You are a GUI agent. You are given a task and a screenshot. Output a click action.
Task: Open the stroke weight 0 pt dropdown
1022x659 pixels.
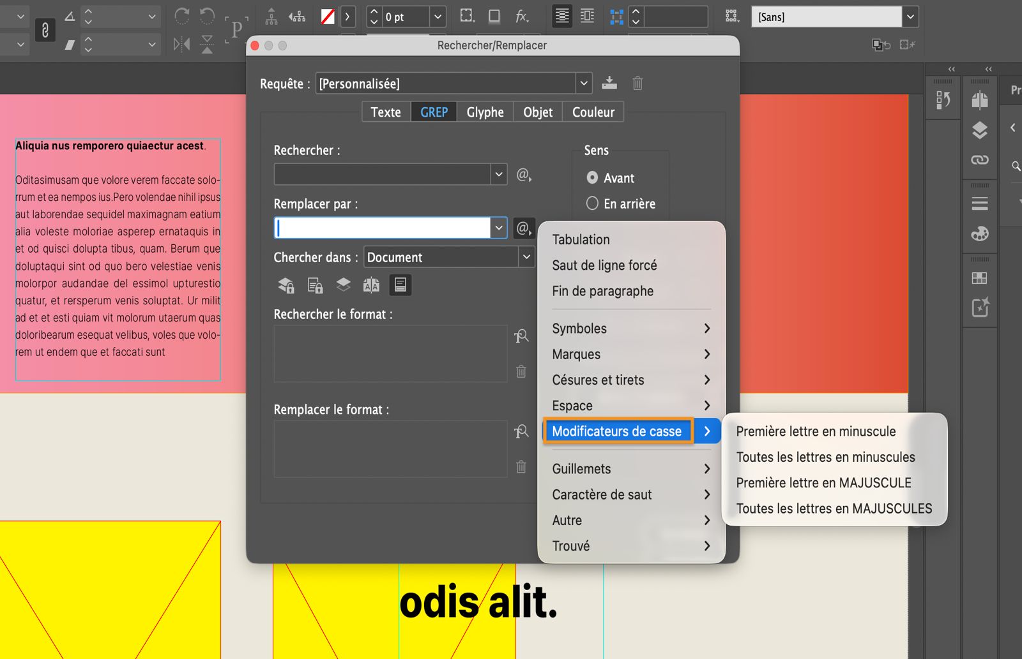point(438,17)
